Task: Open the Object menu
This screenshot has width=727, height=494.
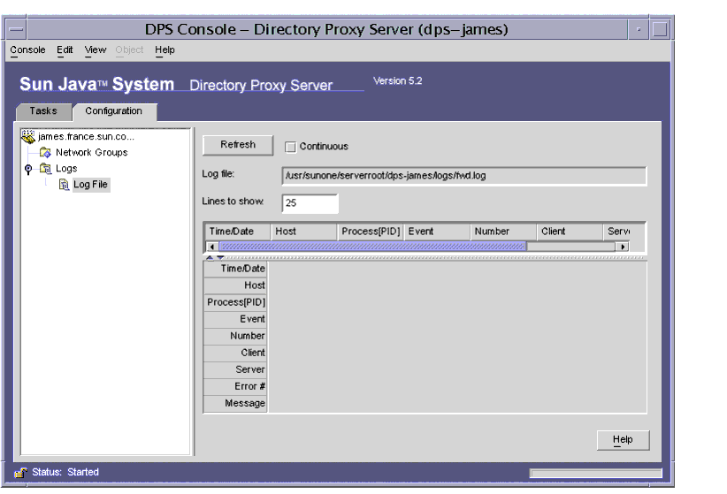Action: click(x=129, y=50)
